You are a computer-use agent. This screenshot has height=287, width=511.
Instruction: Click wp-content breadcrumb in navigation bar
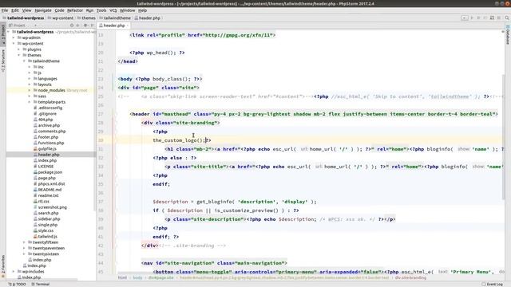coord(61,18)
